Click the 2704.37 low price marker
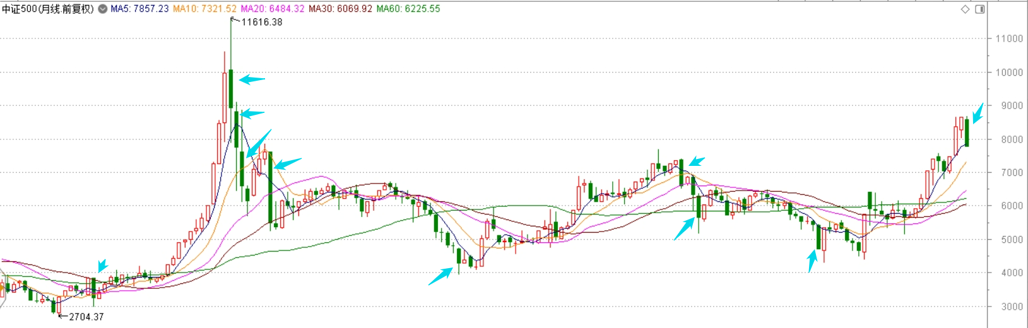 pyautogui.click(x=86, y=317)
